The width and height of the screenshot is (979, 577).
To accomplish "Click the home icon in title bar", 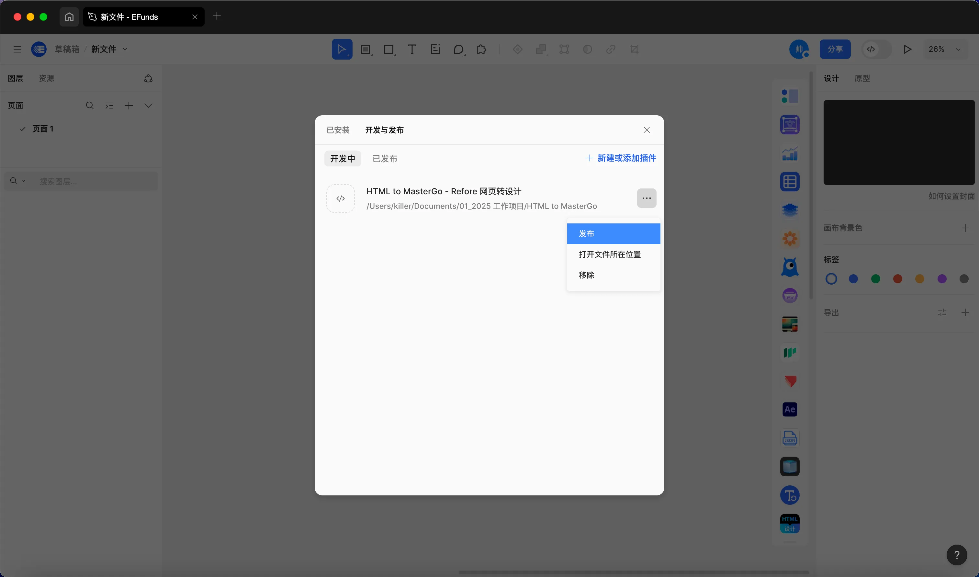I will coord(69,17).
